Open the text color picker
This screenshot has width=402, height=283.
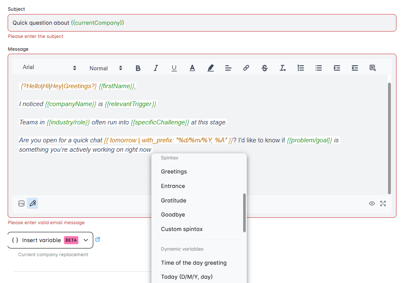pos(192,68)
